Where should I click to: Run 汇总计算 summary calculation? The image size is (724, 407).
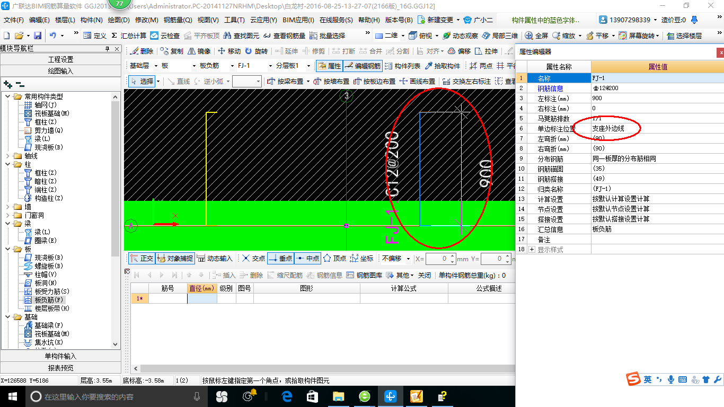click(129, 36)
